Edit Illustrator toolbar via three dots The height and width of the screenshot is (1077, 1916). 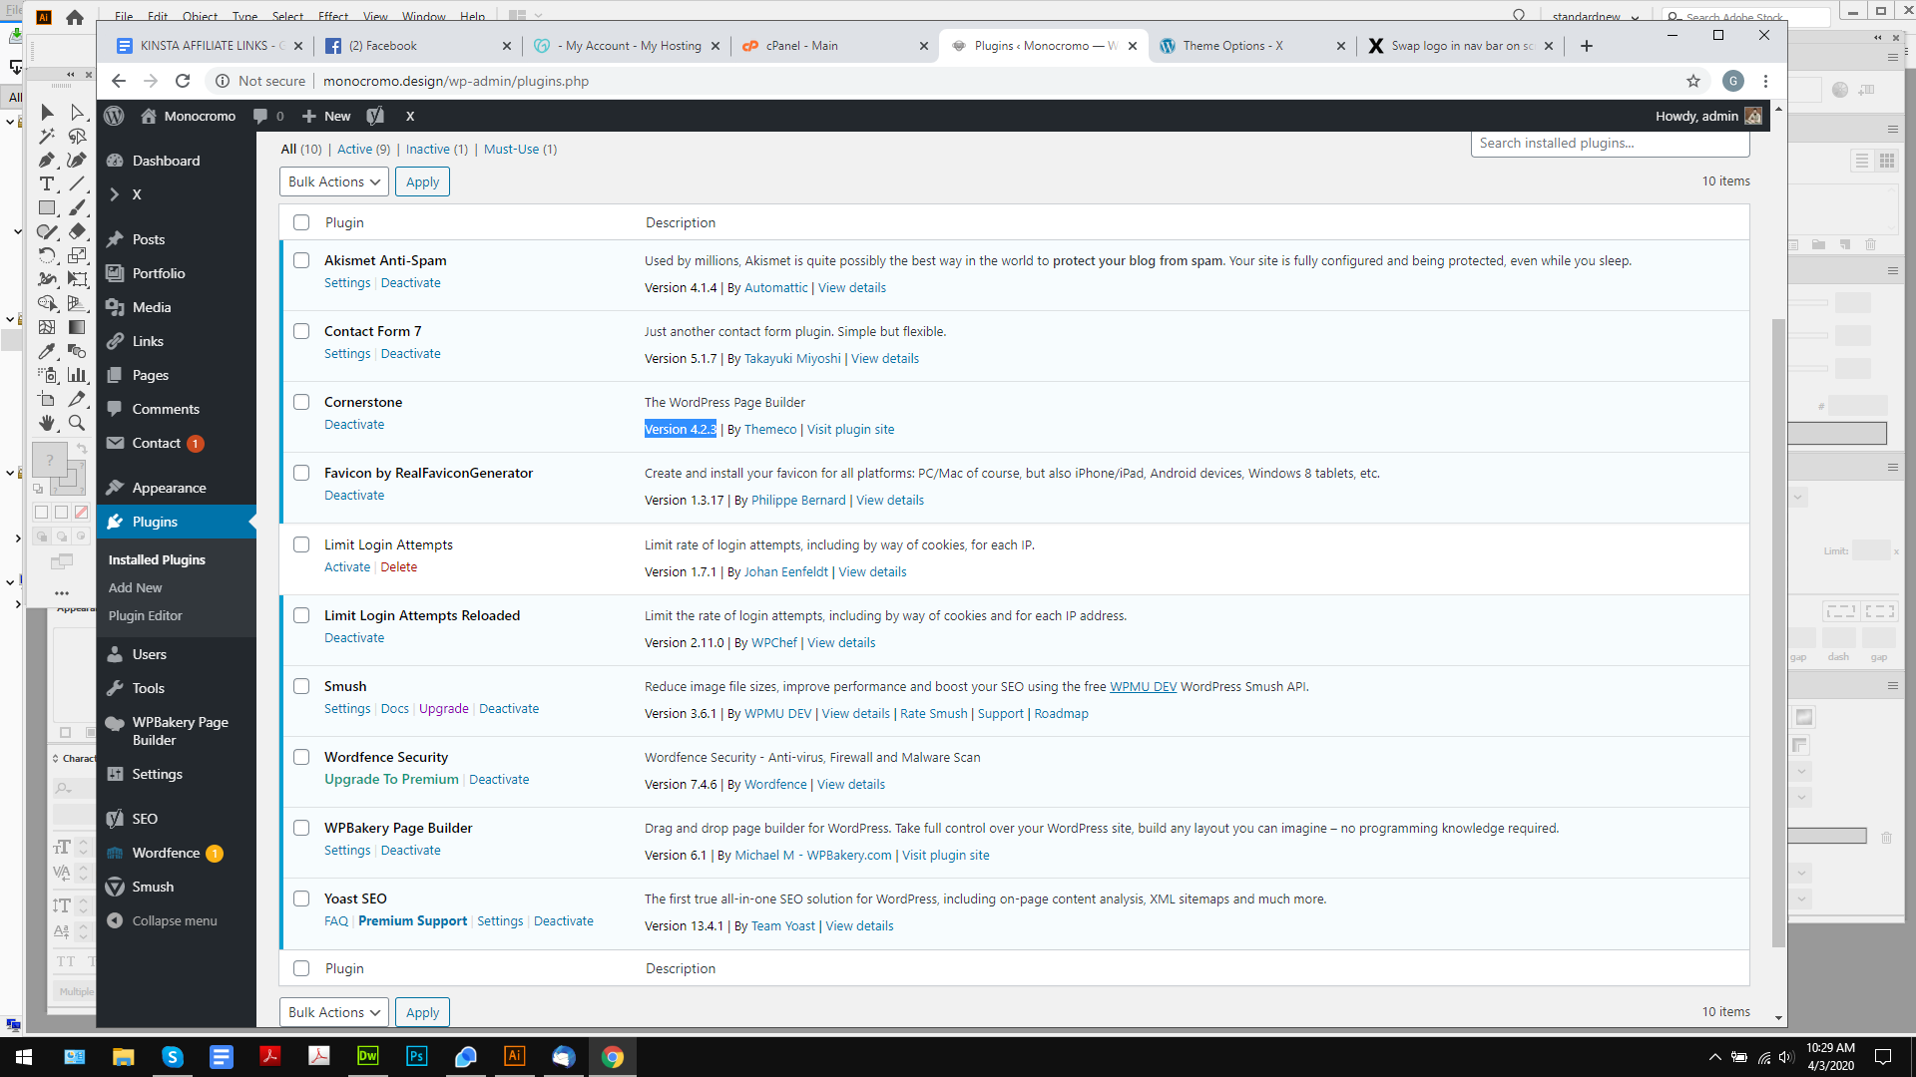[62, 592]
